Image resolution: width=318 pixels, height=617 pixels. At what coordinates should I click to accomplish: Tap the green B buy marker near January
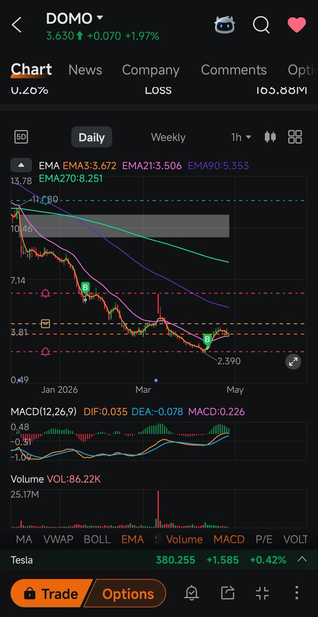pos(85,287)
